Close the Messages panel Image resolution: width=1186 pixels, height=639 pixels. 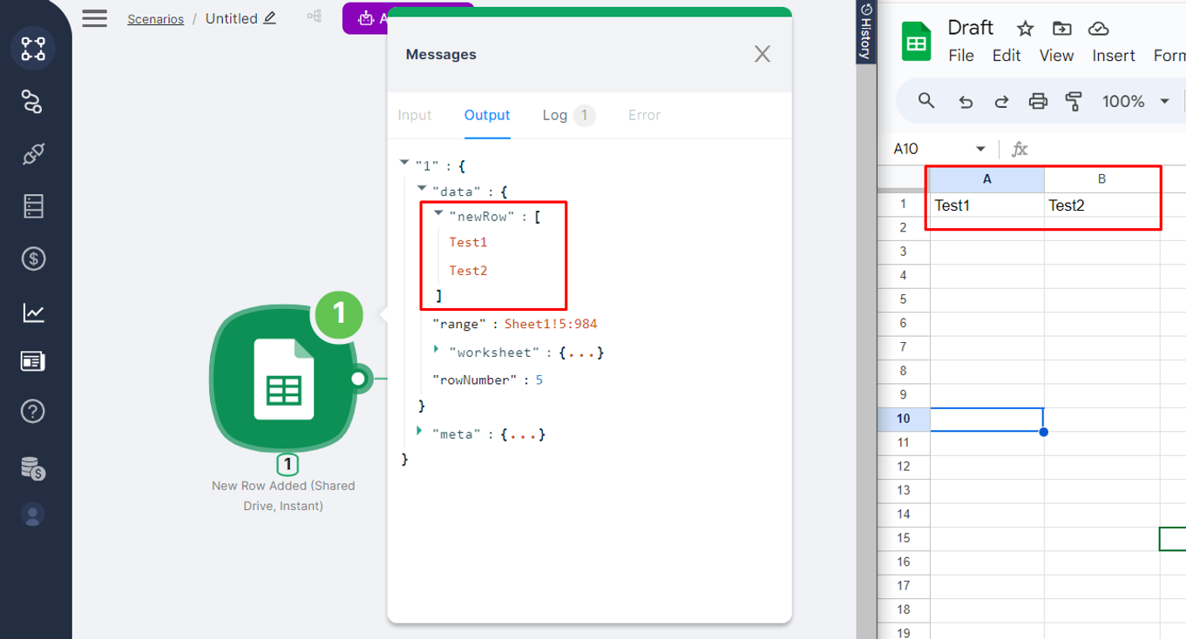click(x=762, y=54)
